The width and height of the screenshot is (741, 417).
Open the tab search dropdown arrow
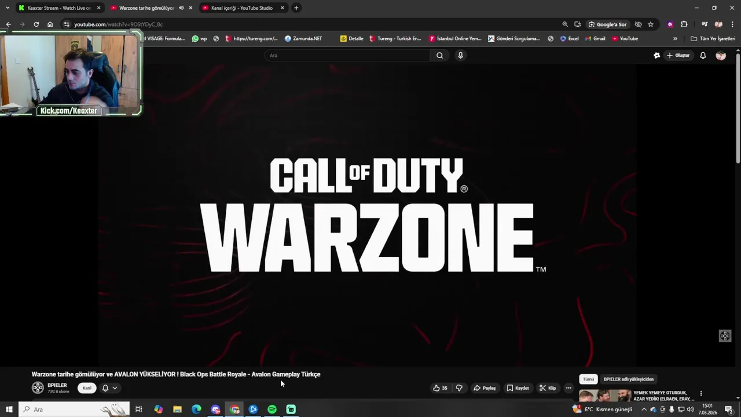coord(7,8)
